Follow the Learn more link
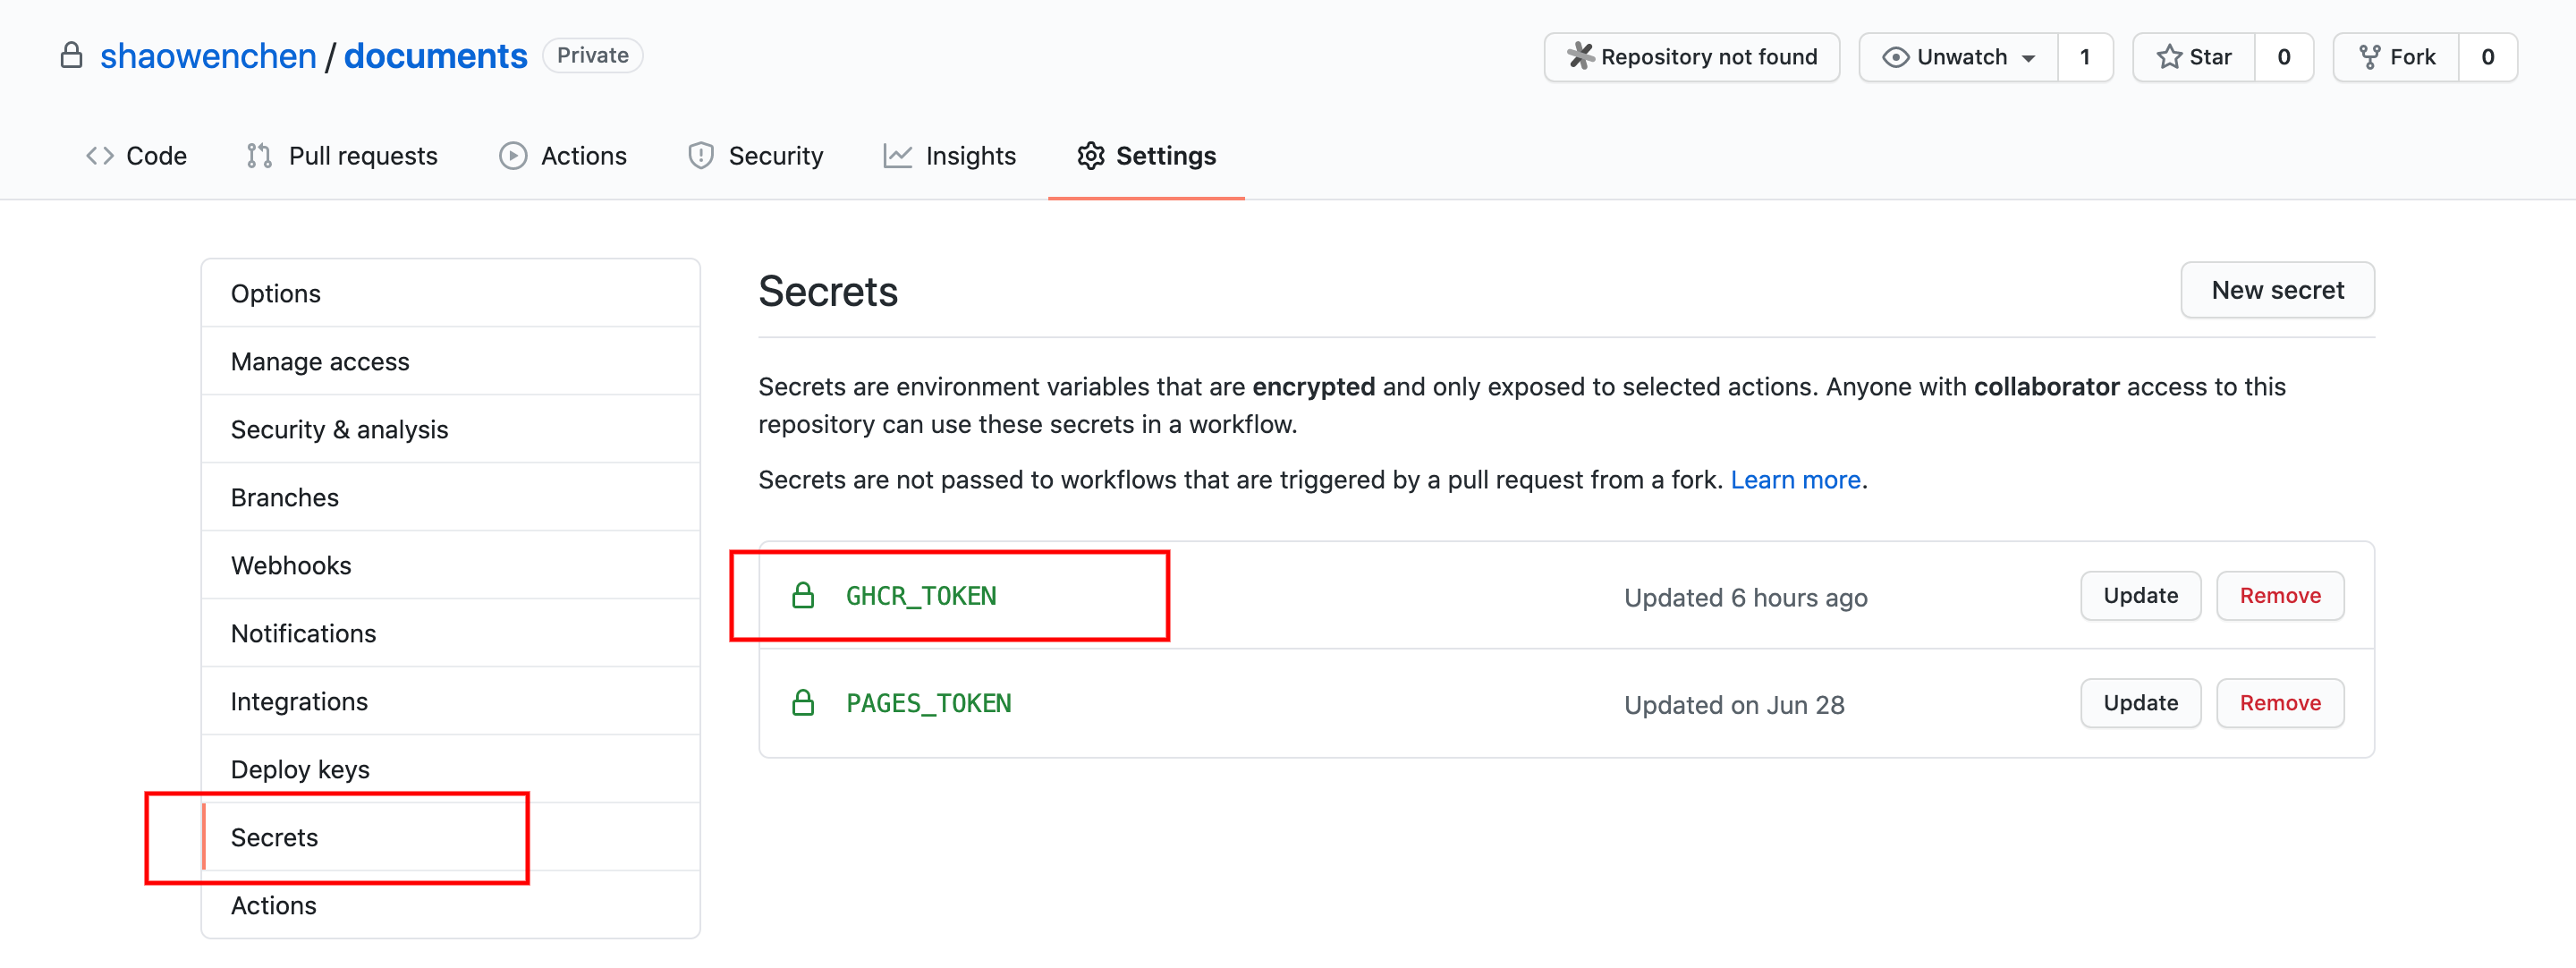 [1795, 480]
